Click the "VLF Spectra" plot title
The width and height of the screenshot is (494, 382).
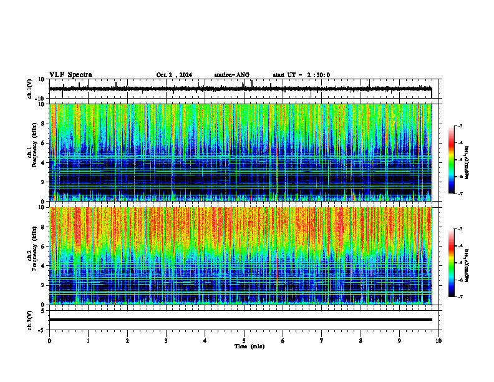70,75
